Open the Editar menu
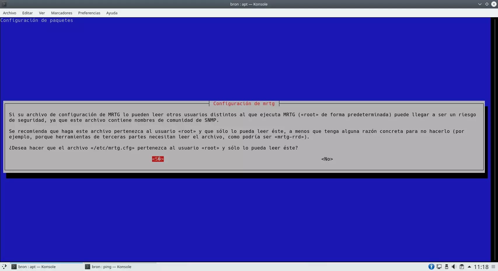 click(x=27, y=13)
